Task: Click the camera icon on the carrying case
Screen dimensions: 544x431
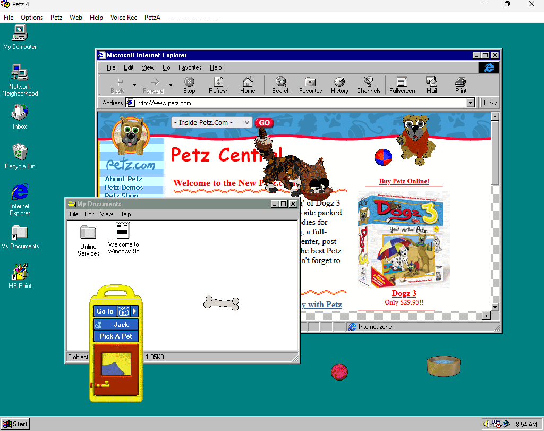Action: (x=123, y=311)
